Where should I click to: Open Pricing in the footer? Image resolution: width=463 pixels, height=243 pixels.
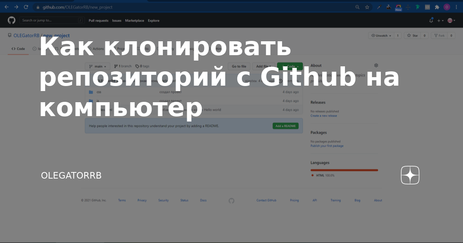pyautogui.click(x=294, y=201)
